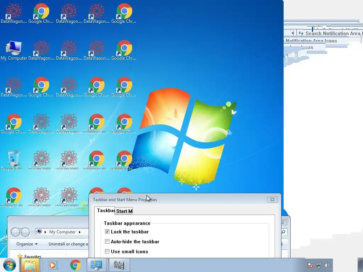
Task: Select Favorites in Explorer navigation pane
Action: point(33,256)
